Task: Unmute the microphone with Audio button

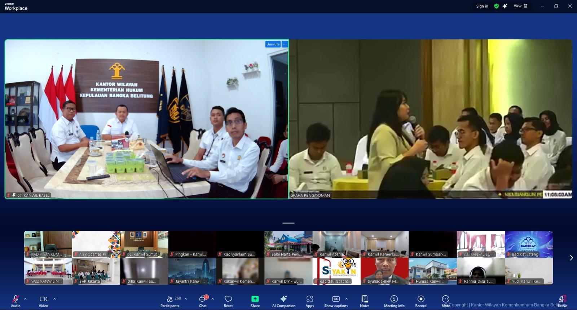Action: (x=16, y=301)
